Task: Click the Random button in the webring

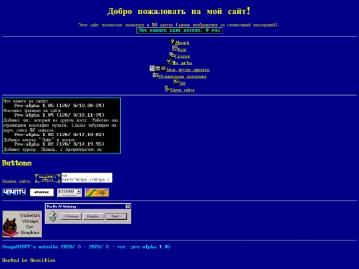Action: 94,217
